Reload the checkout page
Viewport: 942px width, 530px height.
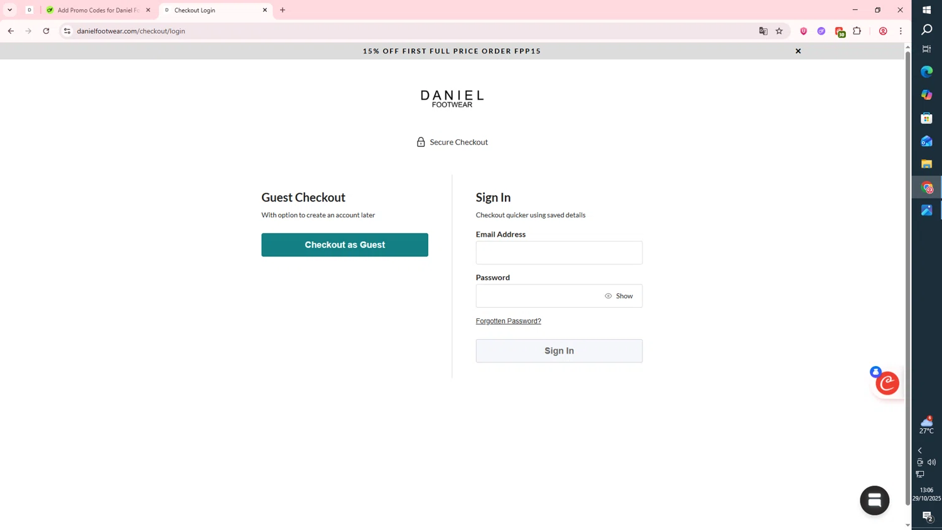coord(46,31)
